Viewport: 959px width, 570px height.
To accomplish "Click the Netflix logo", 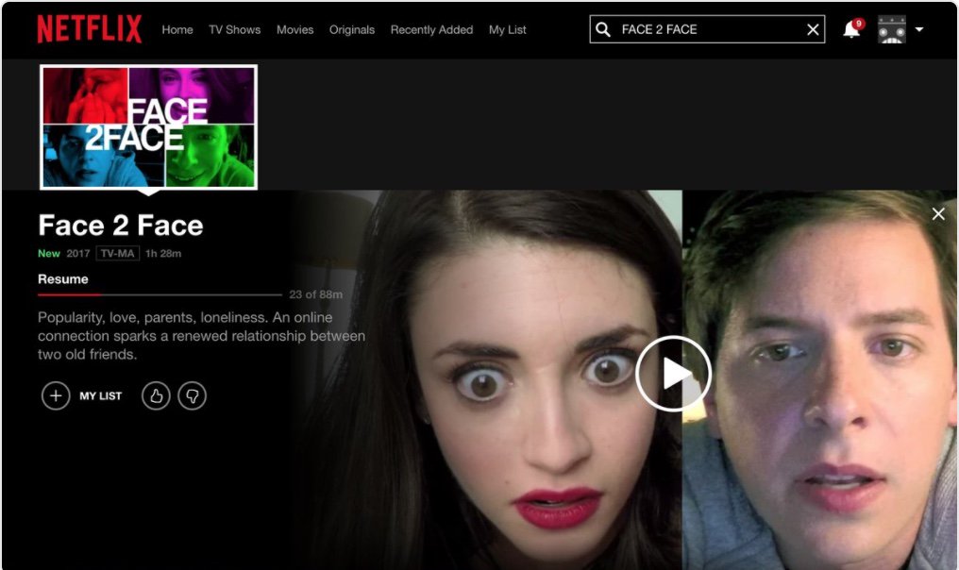I will (x=90, y=29).
